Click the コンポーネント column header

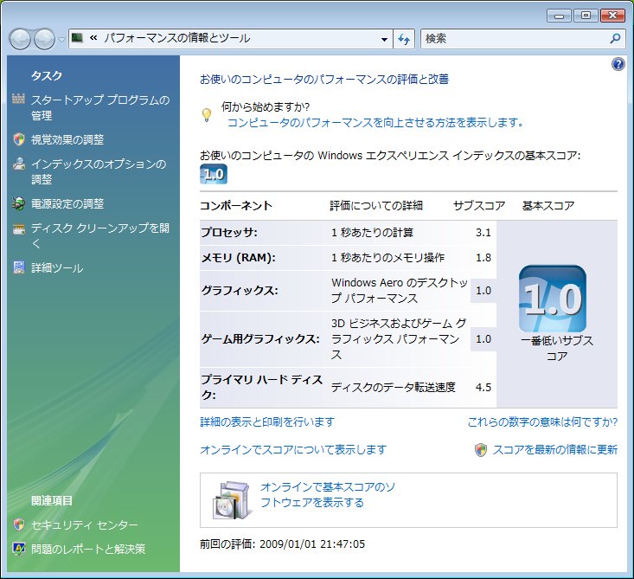pyautogui.click(x=236, y=205)
